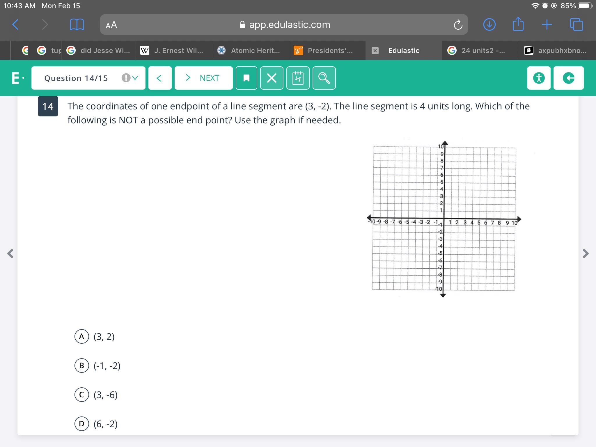Click the exit test arrow icon
The width and height of the screenshot is (596, 447).
click(568, 78)
